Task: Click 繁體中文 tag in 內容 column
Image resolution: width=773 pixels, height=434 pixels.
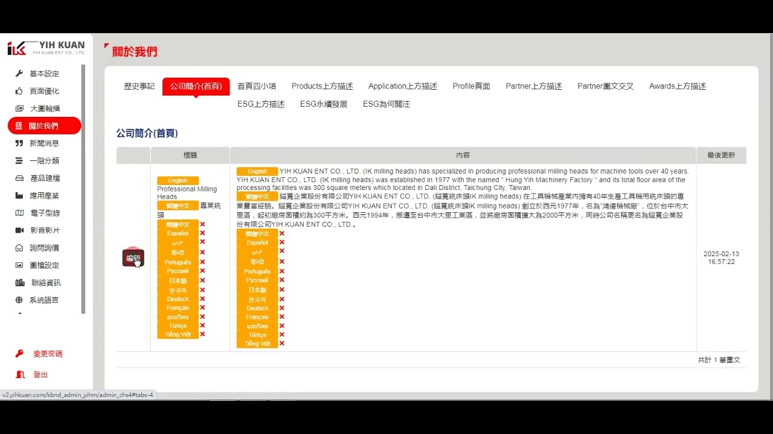Action: coord(257,197)
